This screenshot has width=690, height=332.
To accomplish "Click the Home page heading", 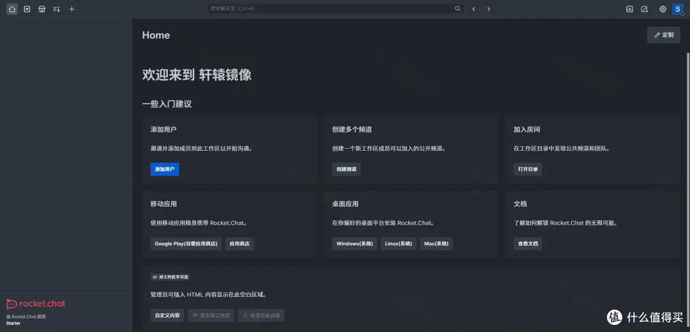I will click(x=156, y=35).
